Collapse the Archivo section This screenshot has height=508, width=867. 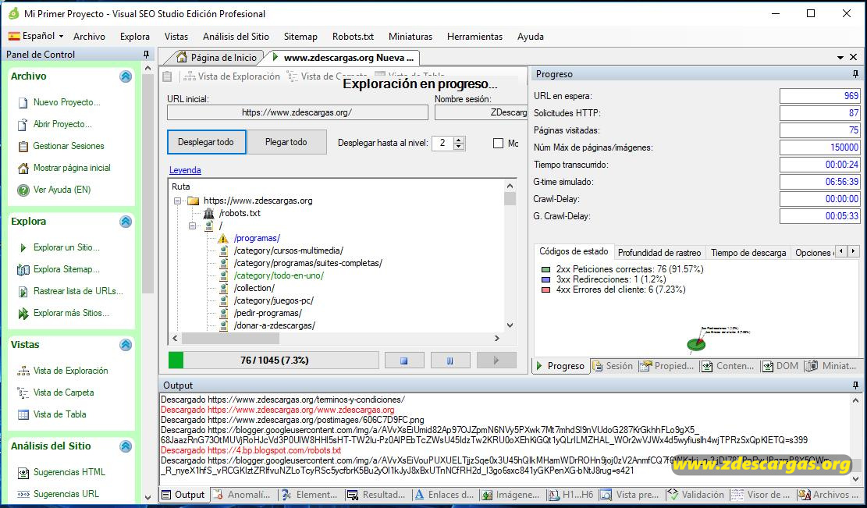point(126,76)
